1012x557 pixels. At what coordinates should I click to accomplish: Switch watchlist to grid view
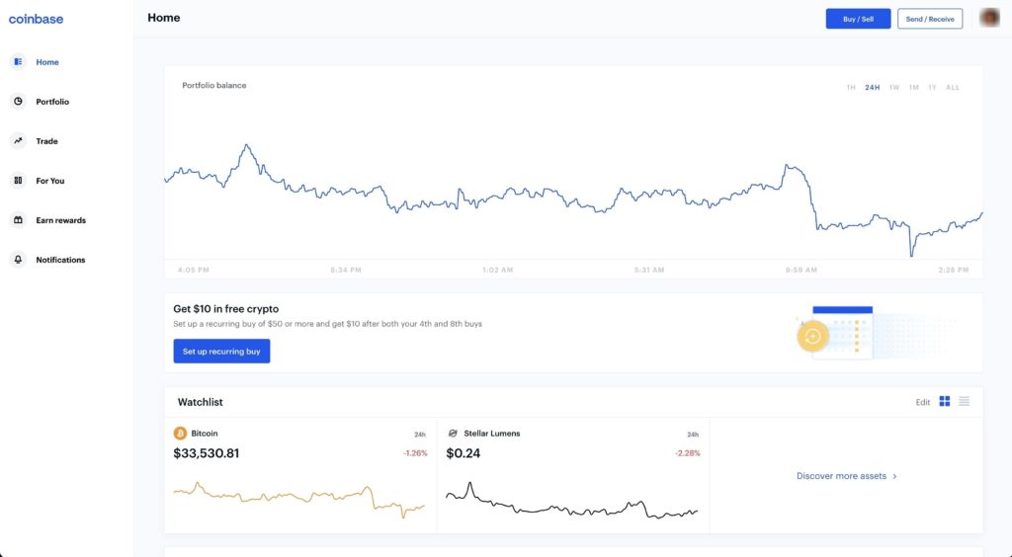[944, 401]
